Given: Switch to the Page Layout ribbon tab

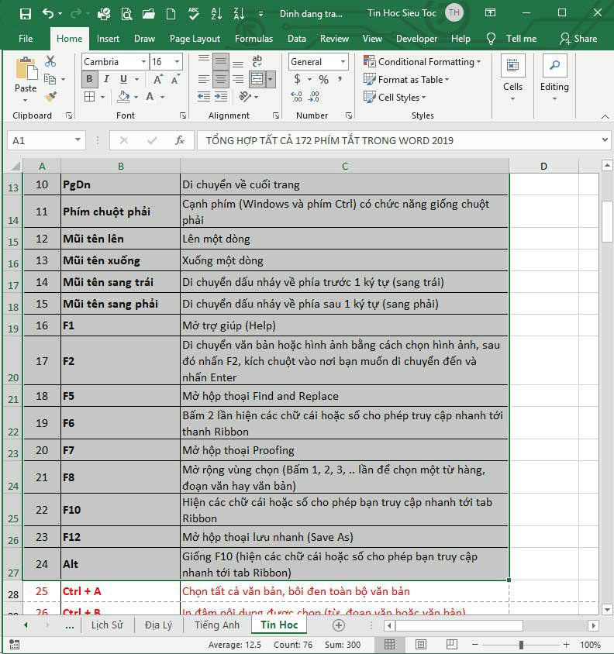Looking at the screenshot, I should [195, 39].
